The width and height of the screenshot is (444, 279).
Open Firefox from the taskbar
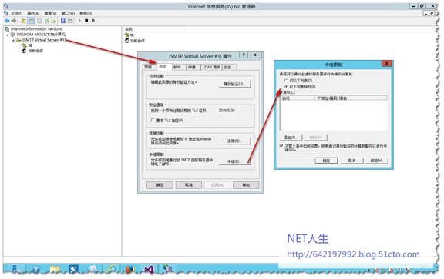click(x=129, y=270)
